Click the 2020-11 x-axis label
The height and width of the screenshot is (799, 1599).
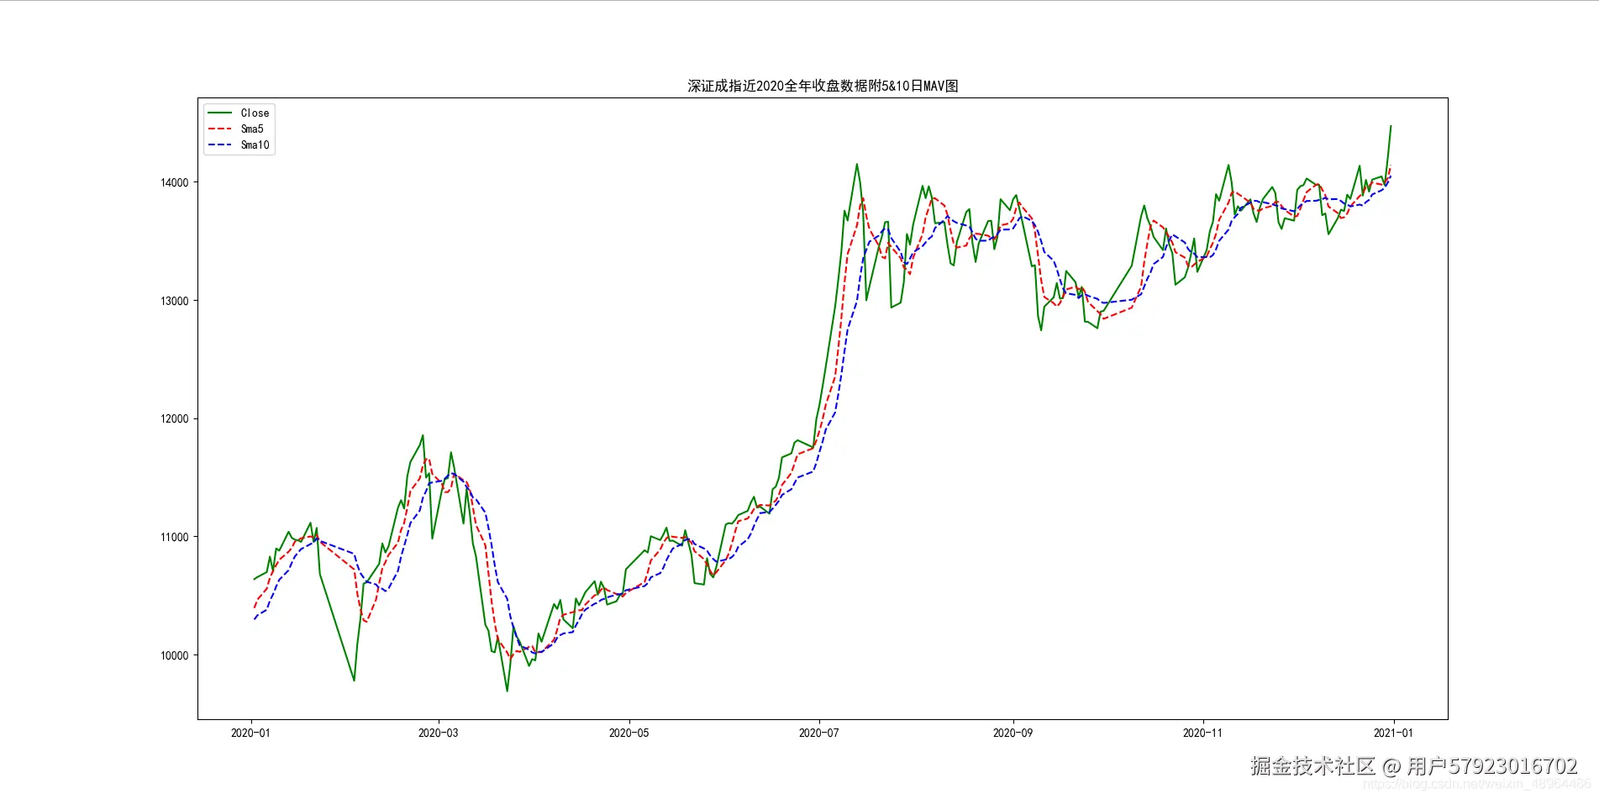pyautogui.click(x=1202, y=733)
